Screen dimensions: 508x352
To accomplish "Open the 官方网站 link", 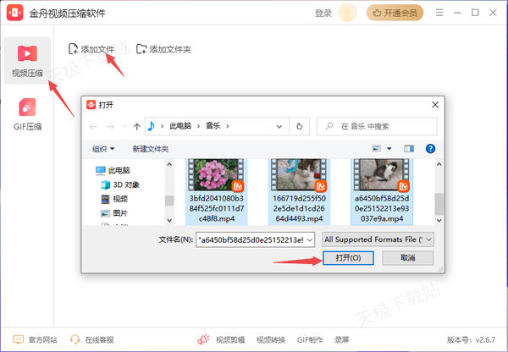I will [x=43, y=339].
